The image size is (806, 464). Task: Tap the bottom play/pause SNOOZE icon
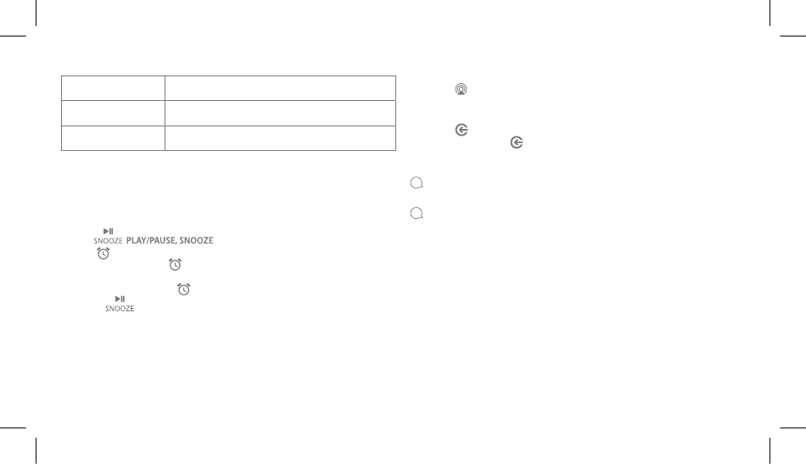pyautogui.click(x=120, y=304)
